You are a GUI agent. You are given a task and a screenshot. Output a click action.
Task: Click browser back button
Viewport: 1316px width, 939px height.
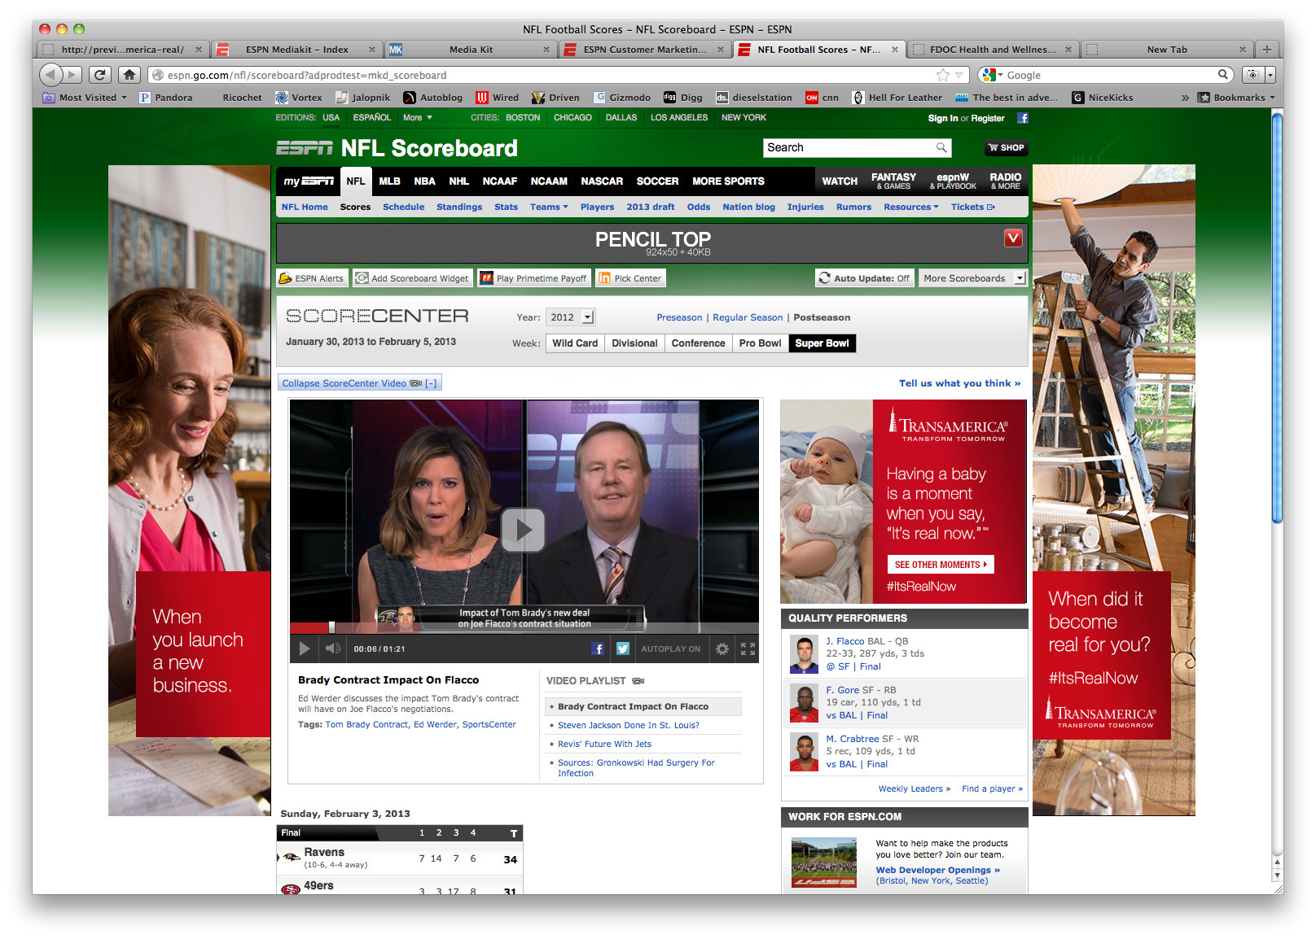coord(51,75)
